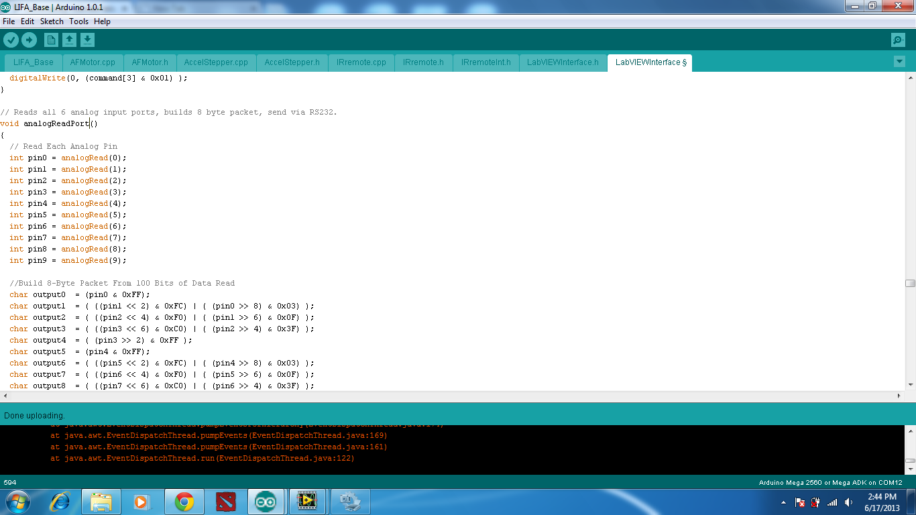Open the tab options dropdown arrow
Image resolution: width=916 pixels, height=515 pixels.
(x=899, y=62)
